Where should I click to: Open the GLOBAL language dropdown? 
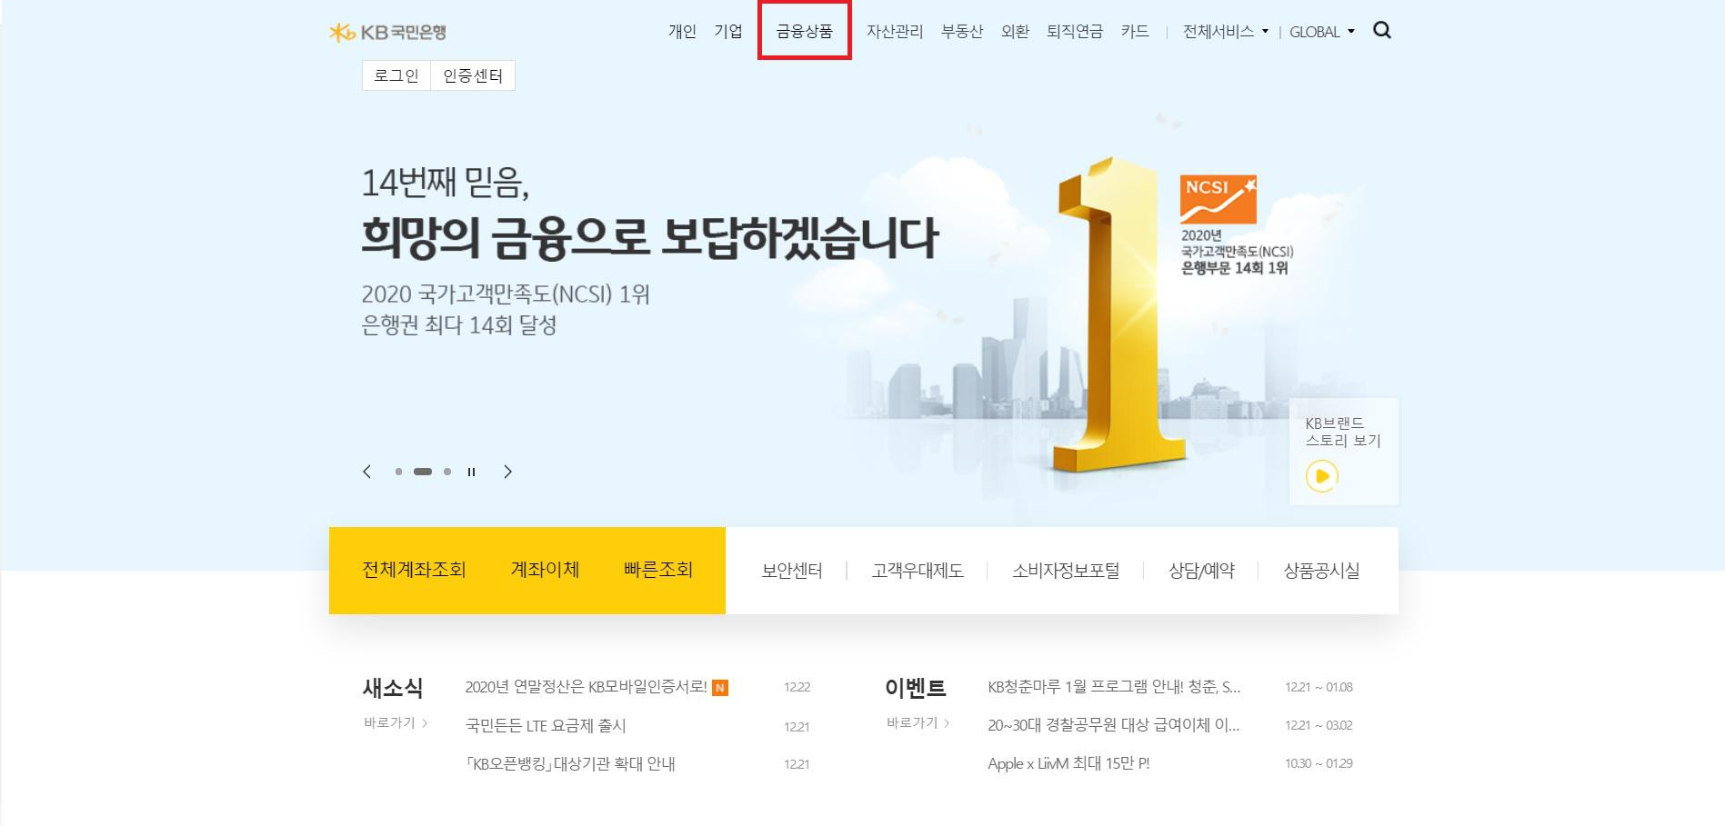1322,32
